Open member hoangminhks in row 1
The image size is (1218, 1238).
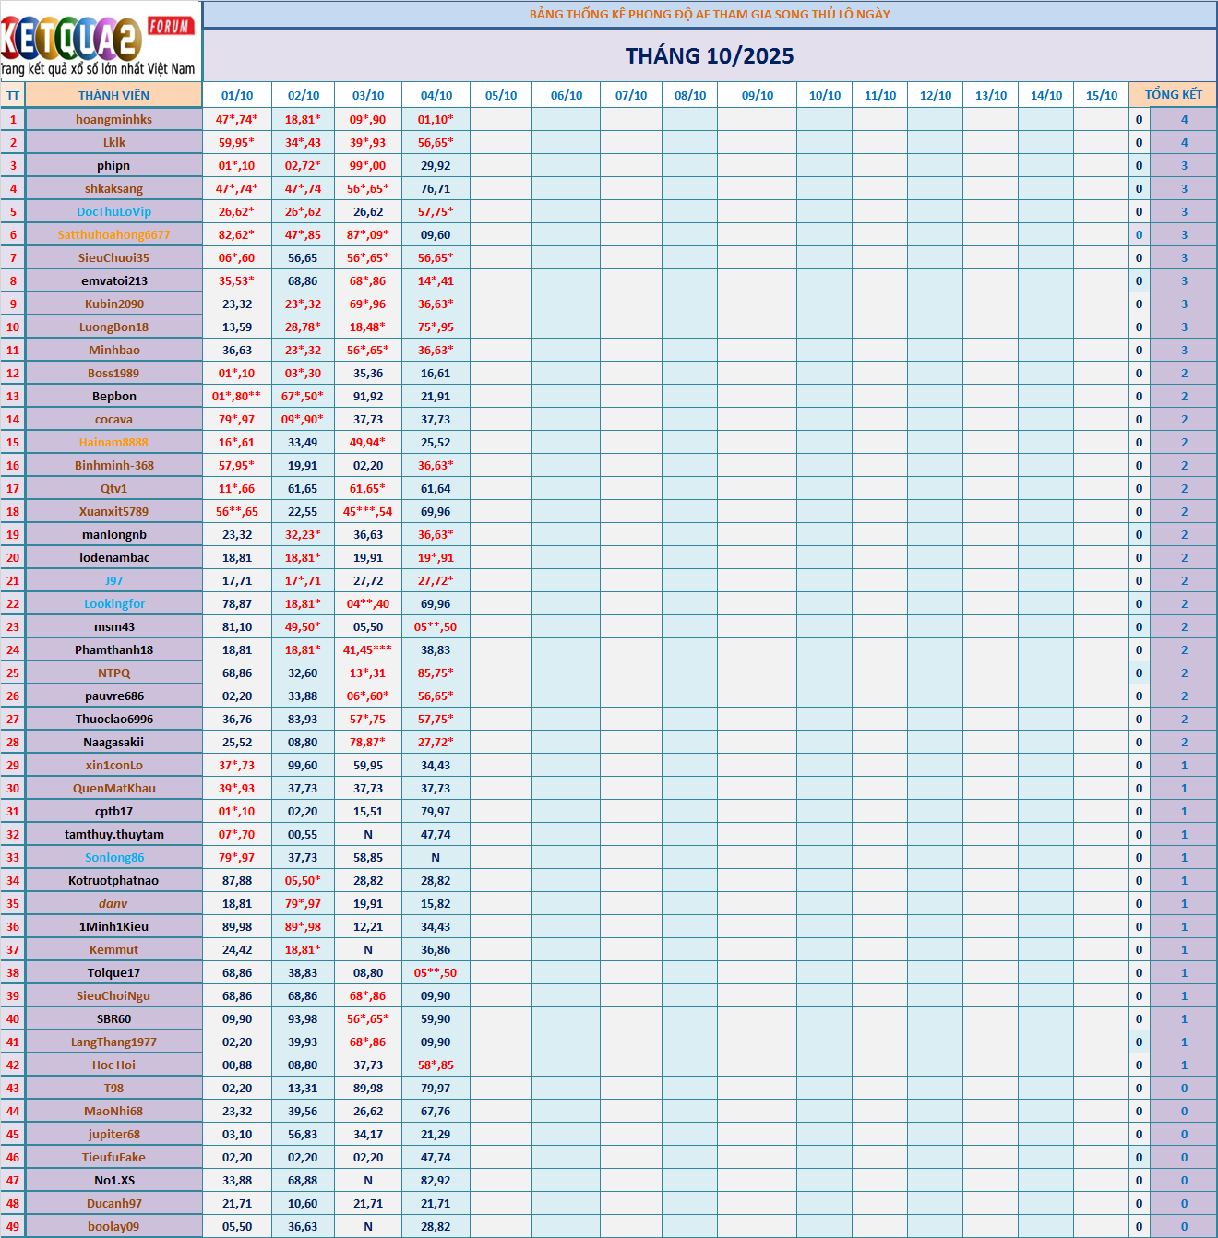pos(113,119)
